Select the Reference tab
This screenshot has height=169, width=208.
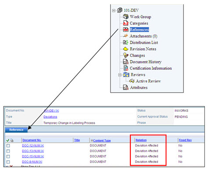pyautogui.click(x=16, y=130)
